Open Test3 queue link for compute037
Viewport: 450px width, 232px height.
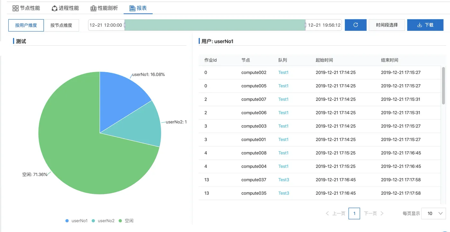coord(284,180)
